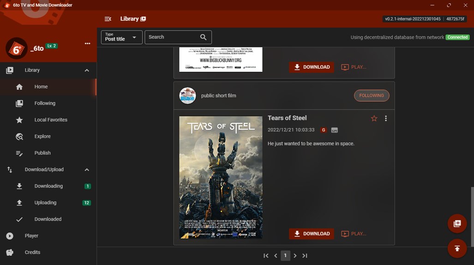Open Publish in the sidebar

[x=48, y=153]
